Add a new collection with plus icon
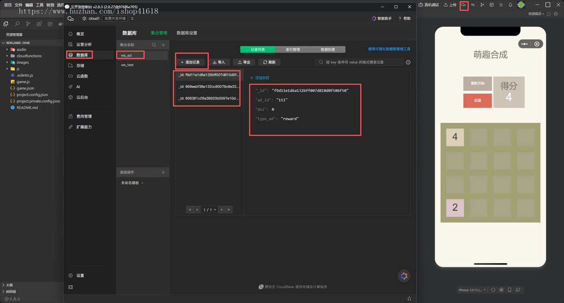Image resolution: width=564 pixels, height=303 pixels. click(163, 45)
